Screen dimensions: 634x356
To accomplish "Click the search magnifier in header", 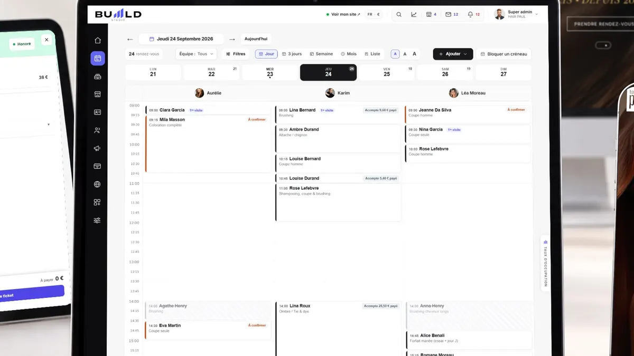I will [399, 14].
